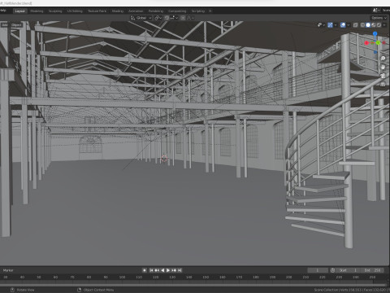Image resolution: width=390 pixels, height=293 pixels.
Task: Open the shading options dropdown arrow
Action: [384, 25]
